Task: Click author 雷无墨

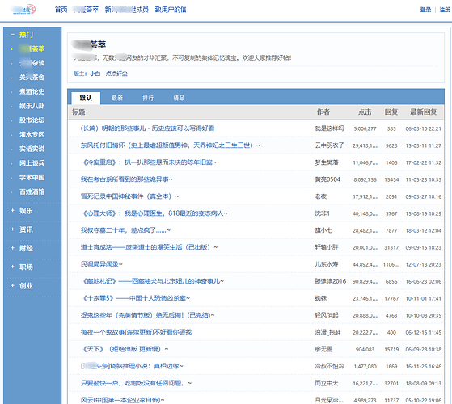Action: click(x=323, y=349)
